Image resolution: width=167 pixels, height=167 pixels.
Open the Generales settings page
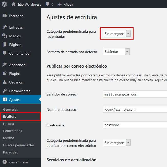(x=10, y=109)
